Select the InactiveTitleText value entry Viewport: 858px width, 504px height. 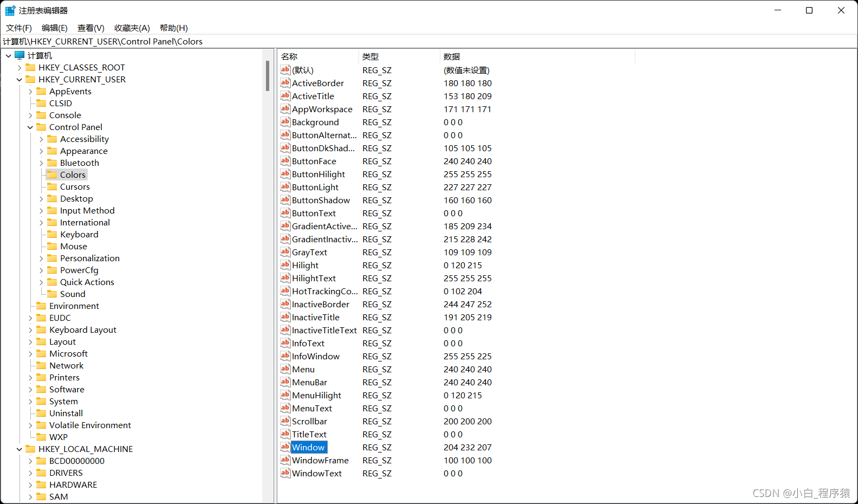pos(324,330)
